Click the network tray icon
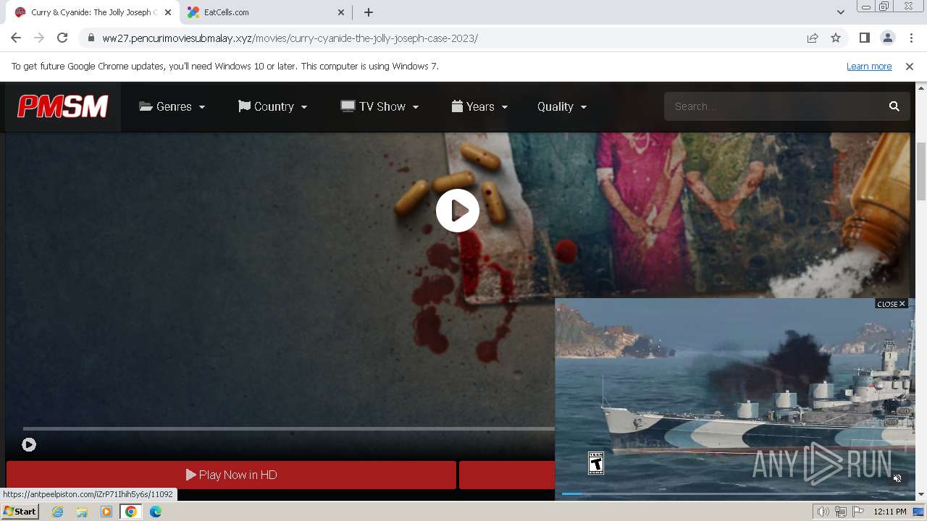Image resolution: width=927 pixels, height=521 pixels. click(841, 512)
